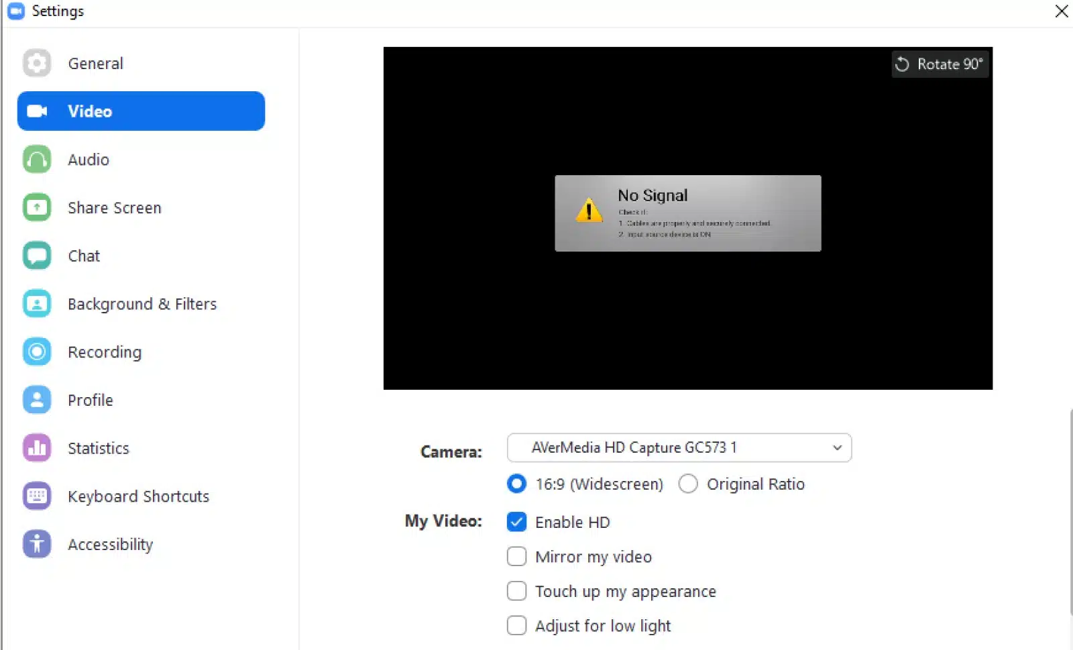Disable the Enable HD checkbox
The width and height of the screenshot is (1073, 650).
click(516, 522)
